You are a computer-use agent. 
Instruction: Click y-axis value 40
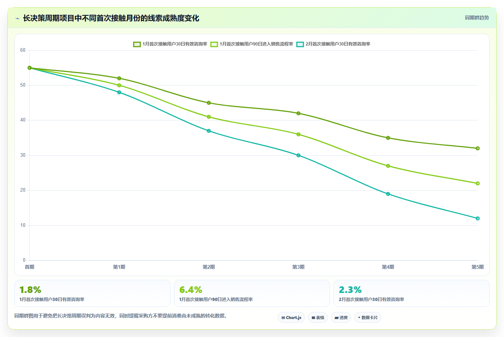tap(23, 120)
